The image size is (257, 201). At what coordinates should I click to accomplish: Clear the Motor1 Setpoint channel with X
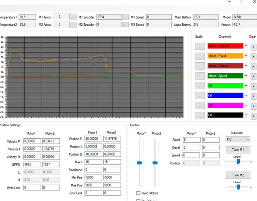click(x=253, y=46)
